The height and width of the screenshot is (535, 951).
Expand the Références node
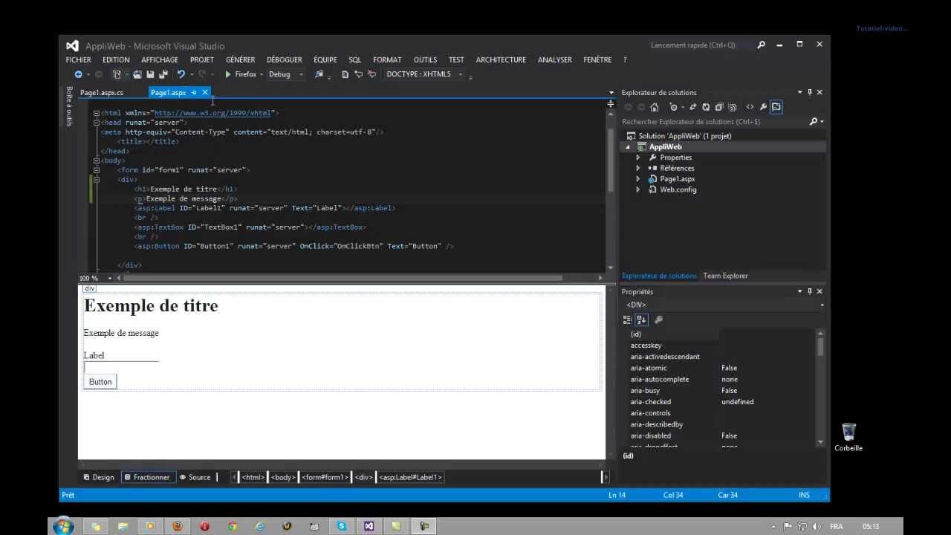pyautogui.click(x=638, y=168)
